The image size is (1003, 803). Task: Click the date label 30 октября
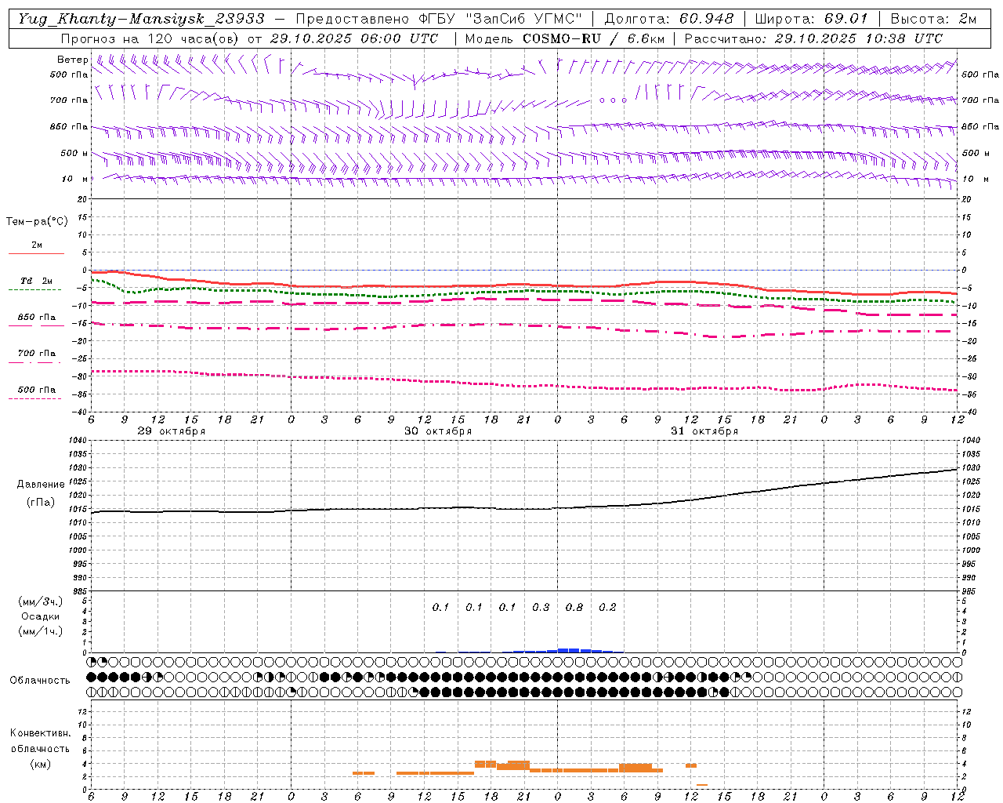point(438,431)
